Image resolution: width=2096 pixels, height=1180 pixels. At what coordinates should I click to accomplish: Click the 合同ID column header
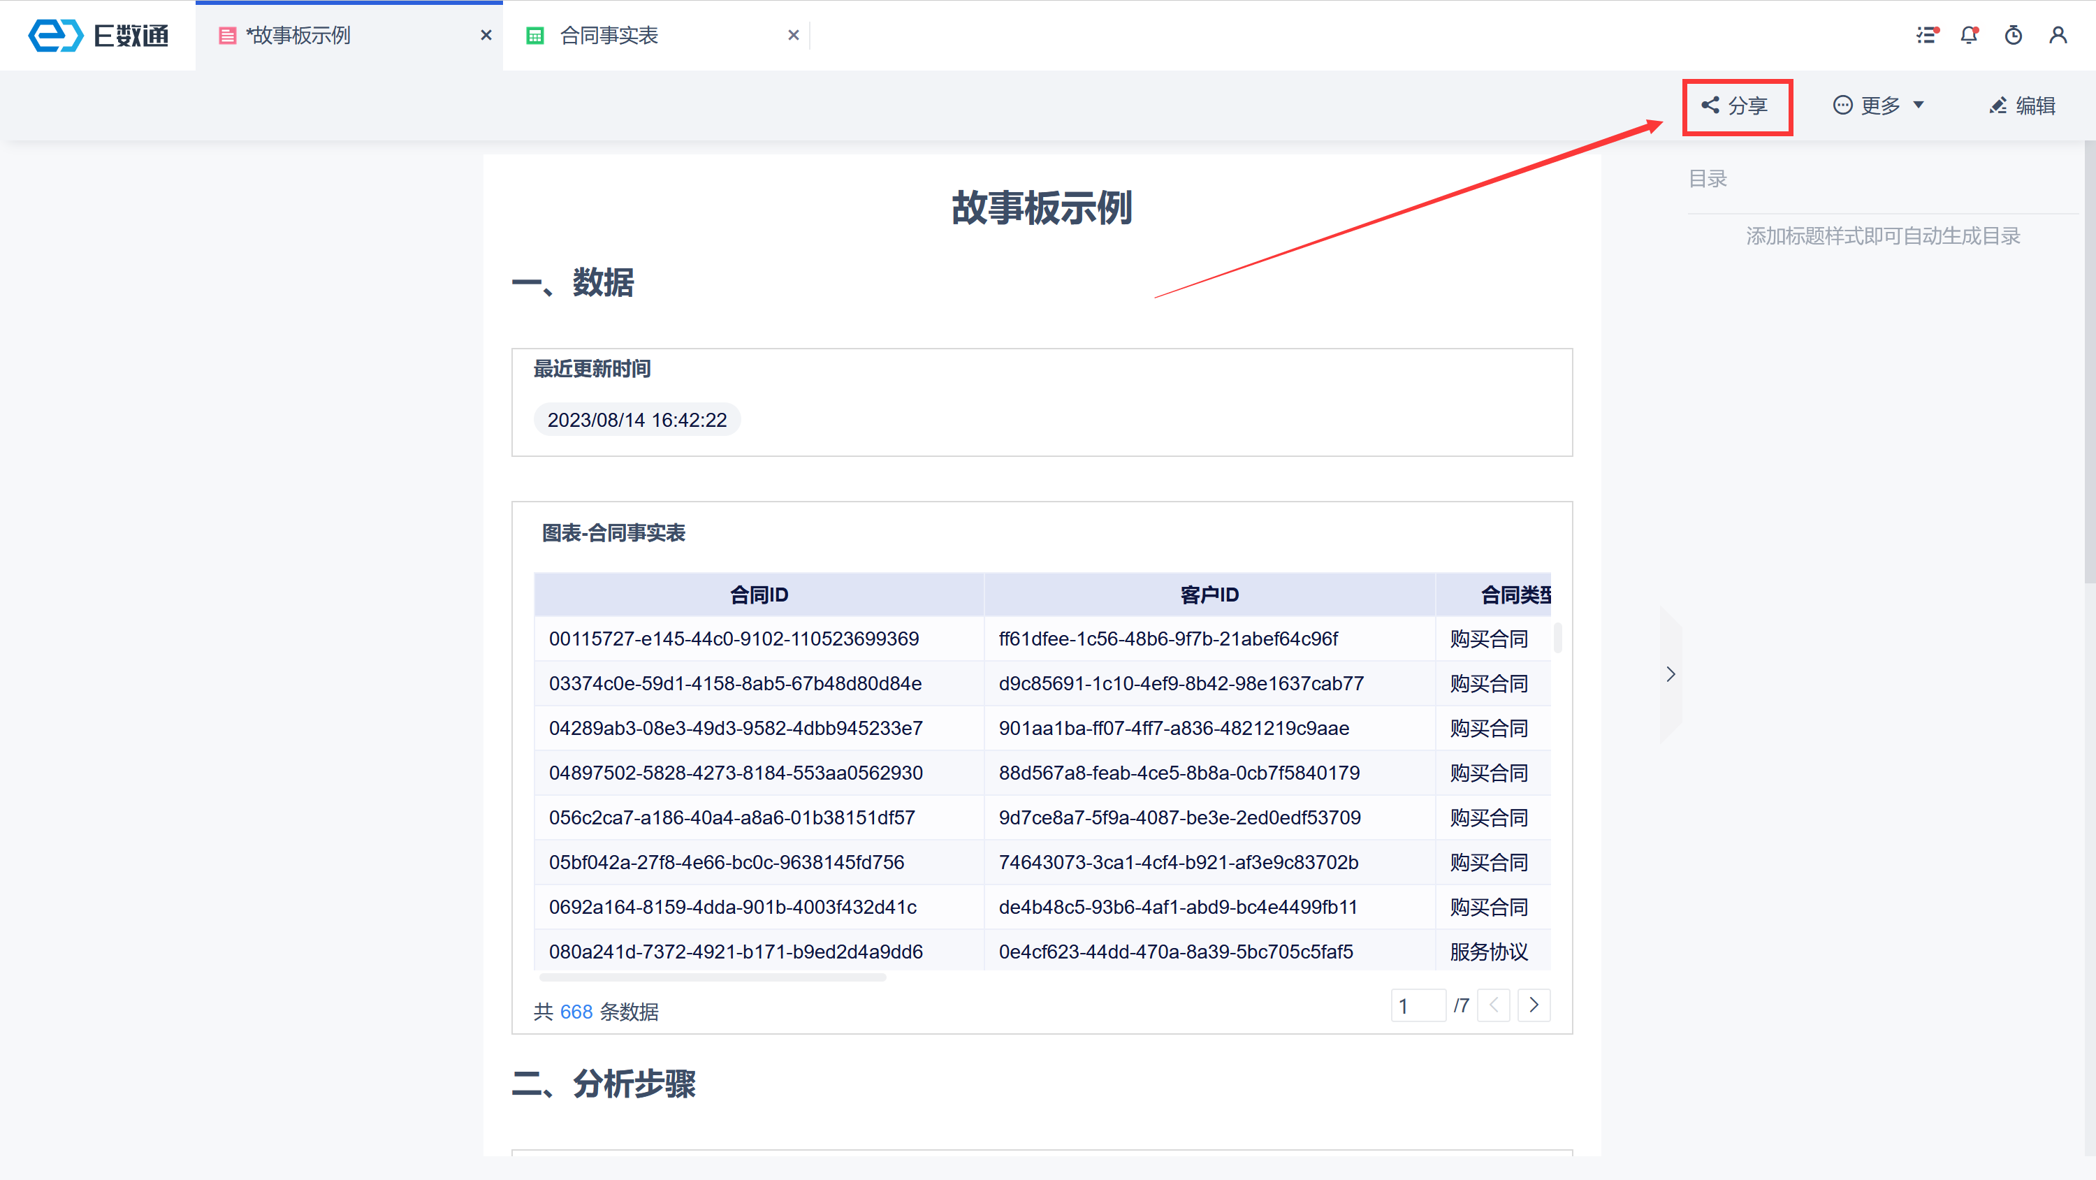click(758, 595)
